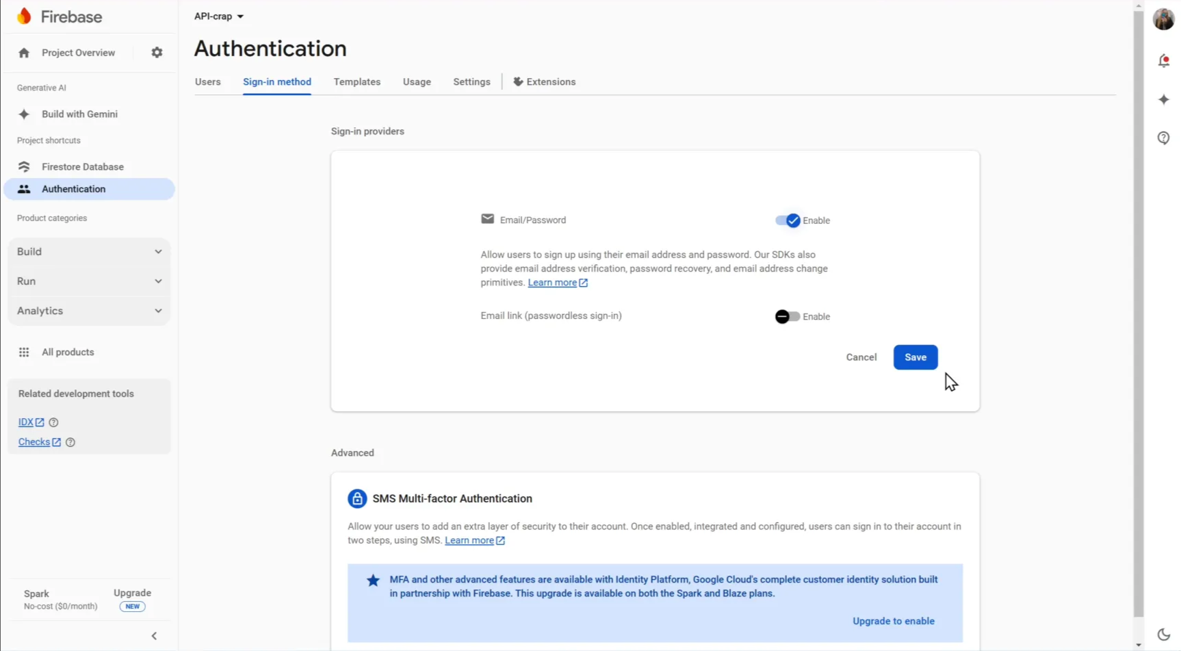This screenshot has height=651, width=1181.
Task: Click the Email/Password envelope icon
Action: tap(487, 219)
